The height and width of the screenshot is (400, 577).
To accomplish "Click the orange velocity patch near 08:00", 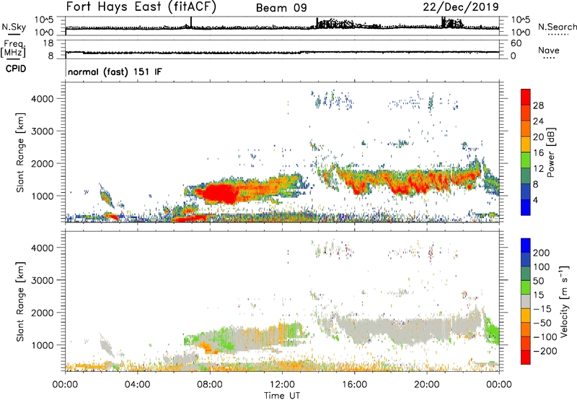I will (208, 347).
